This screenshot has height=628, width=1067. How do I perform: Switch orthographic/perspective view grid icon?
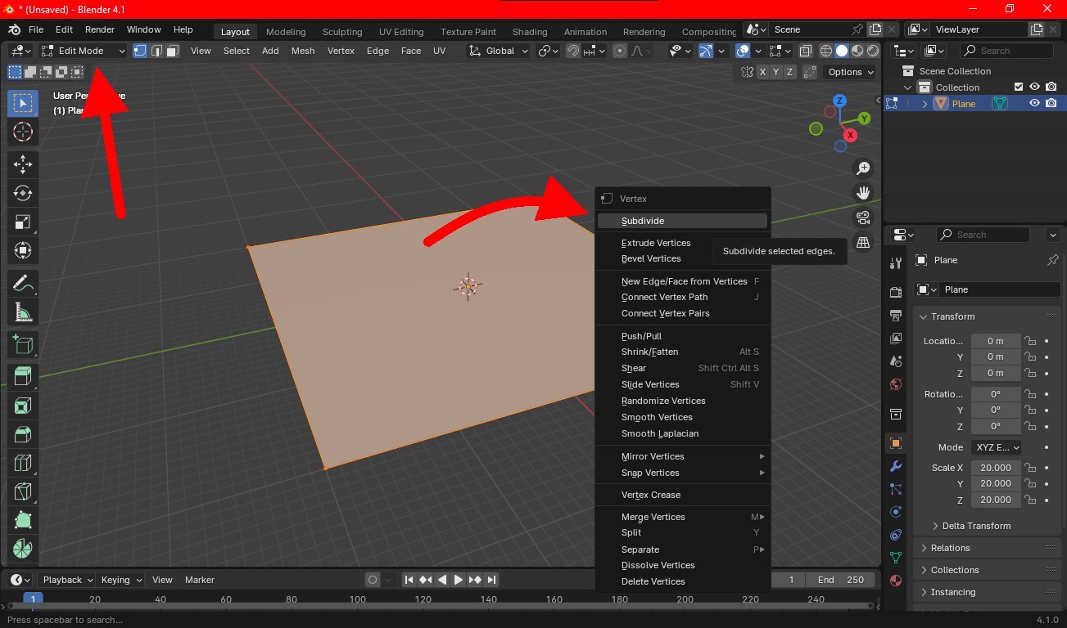coord(862,242)
